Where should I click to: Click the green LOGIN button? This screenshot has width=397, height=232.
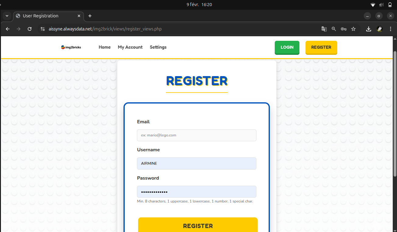coord(287,47)
